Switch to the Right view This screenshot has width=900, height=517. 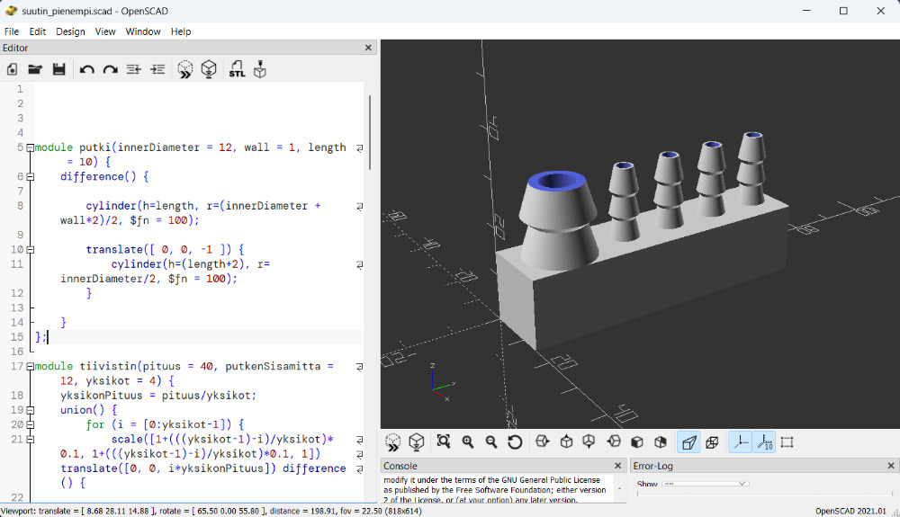click(x=543, y=441)
